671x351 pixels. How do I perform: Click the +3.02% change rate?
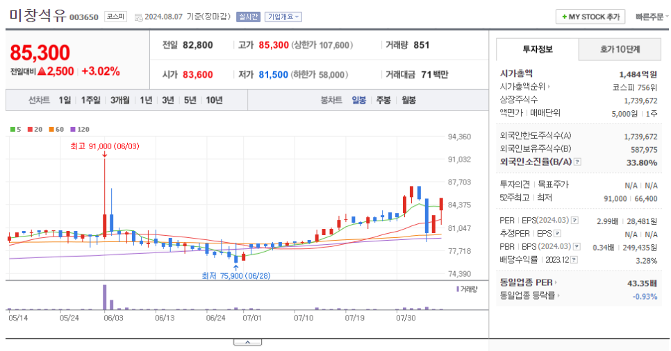pos(101,71)
